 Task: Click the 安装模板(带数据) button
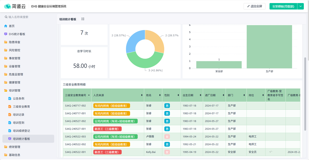click(283, 6)
